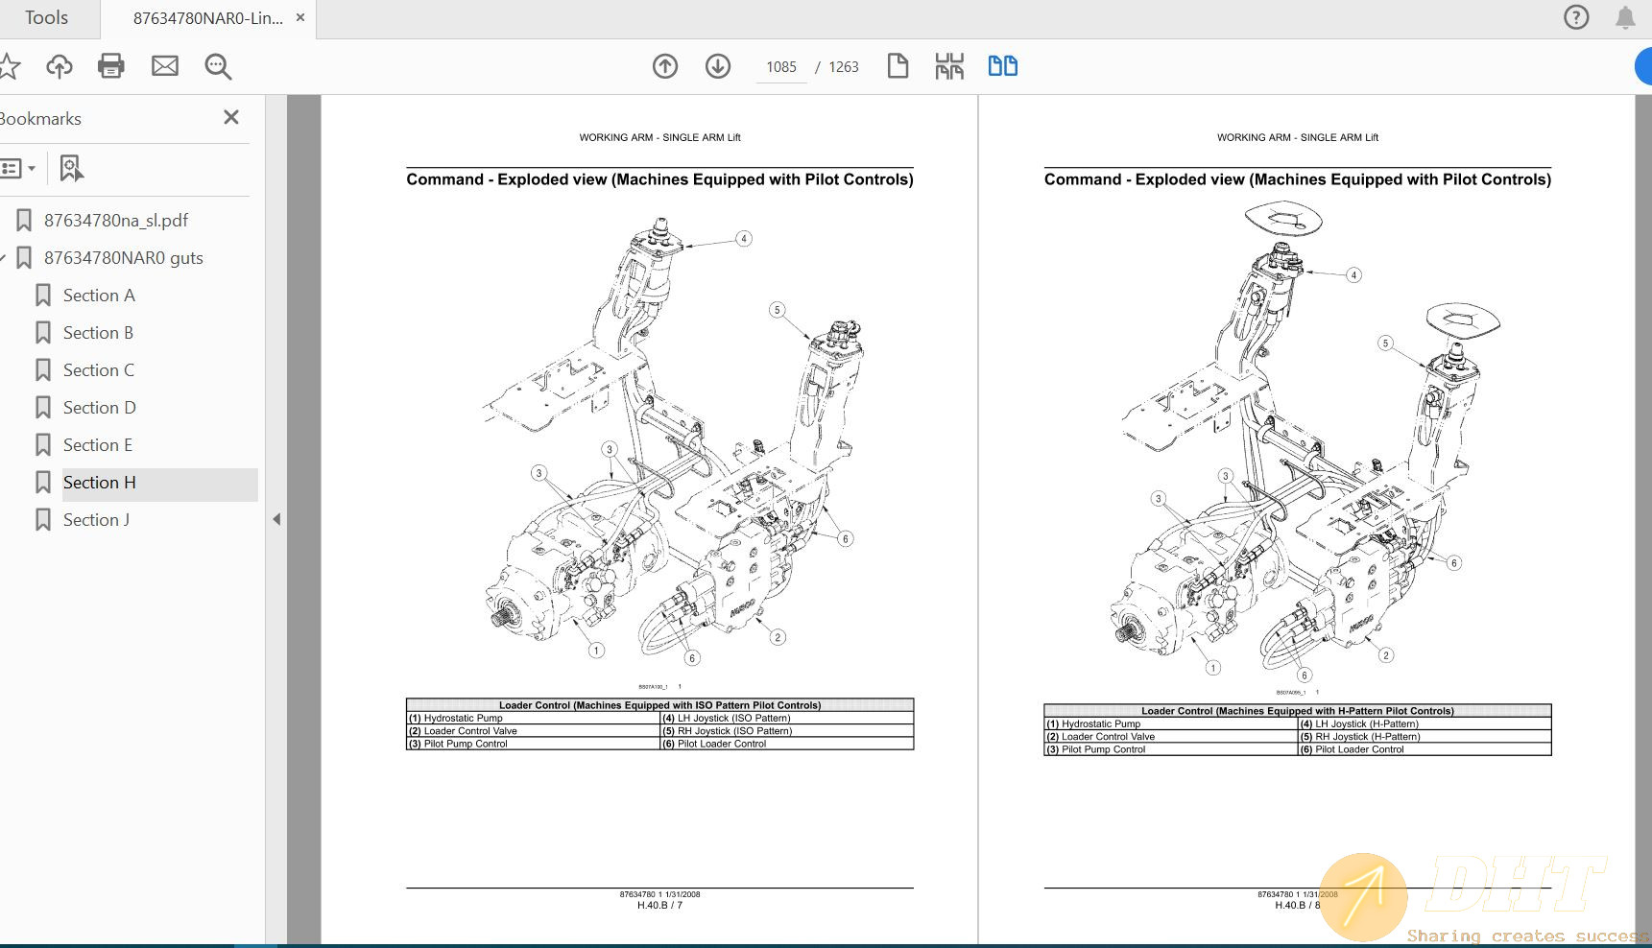Viewport: 1652px width, 948px height.
Task: Switch to the Tools tab
Action: point(46,16)
